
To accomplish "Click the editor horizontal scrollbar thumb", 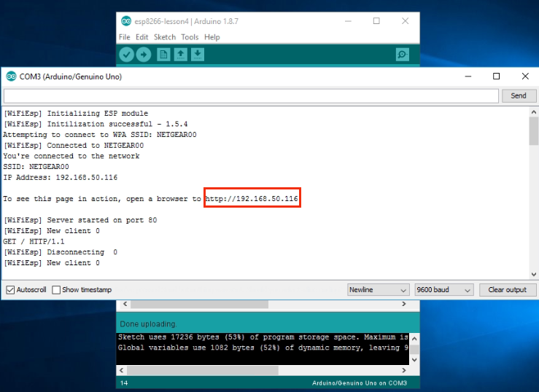I will [x=199, y=304].
